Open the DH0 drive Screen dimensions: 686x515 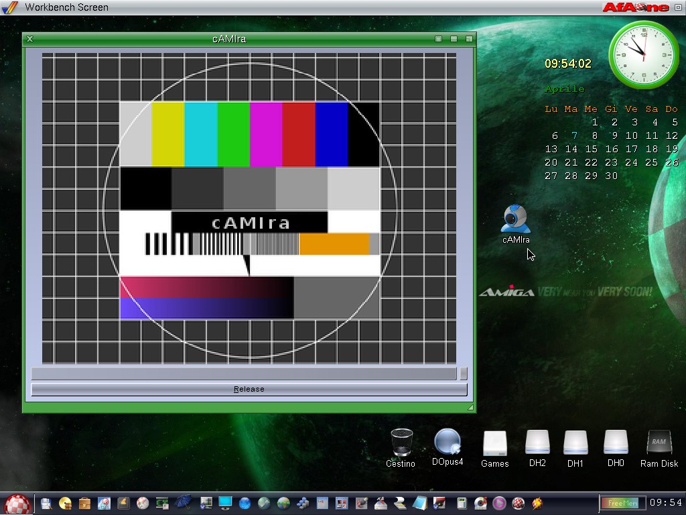coord(616,443)
